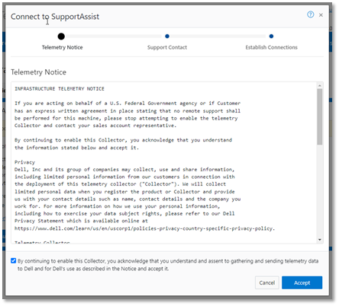The width and height of the screenshot is (339, 306).
Task: Click the Telemetry Notice step label
Action: [x=63, y=47]
